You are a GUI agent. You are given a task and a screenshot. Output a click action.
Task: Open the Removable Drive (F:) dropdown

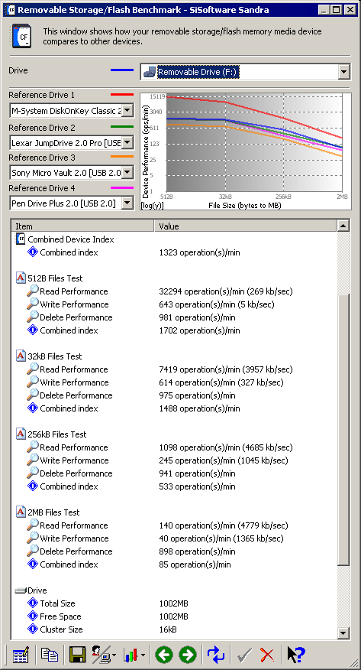[344, 72]
